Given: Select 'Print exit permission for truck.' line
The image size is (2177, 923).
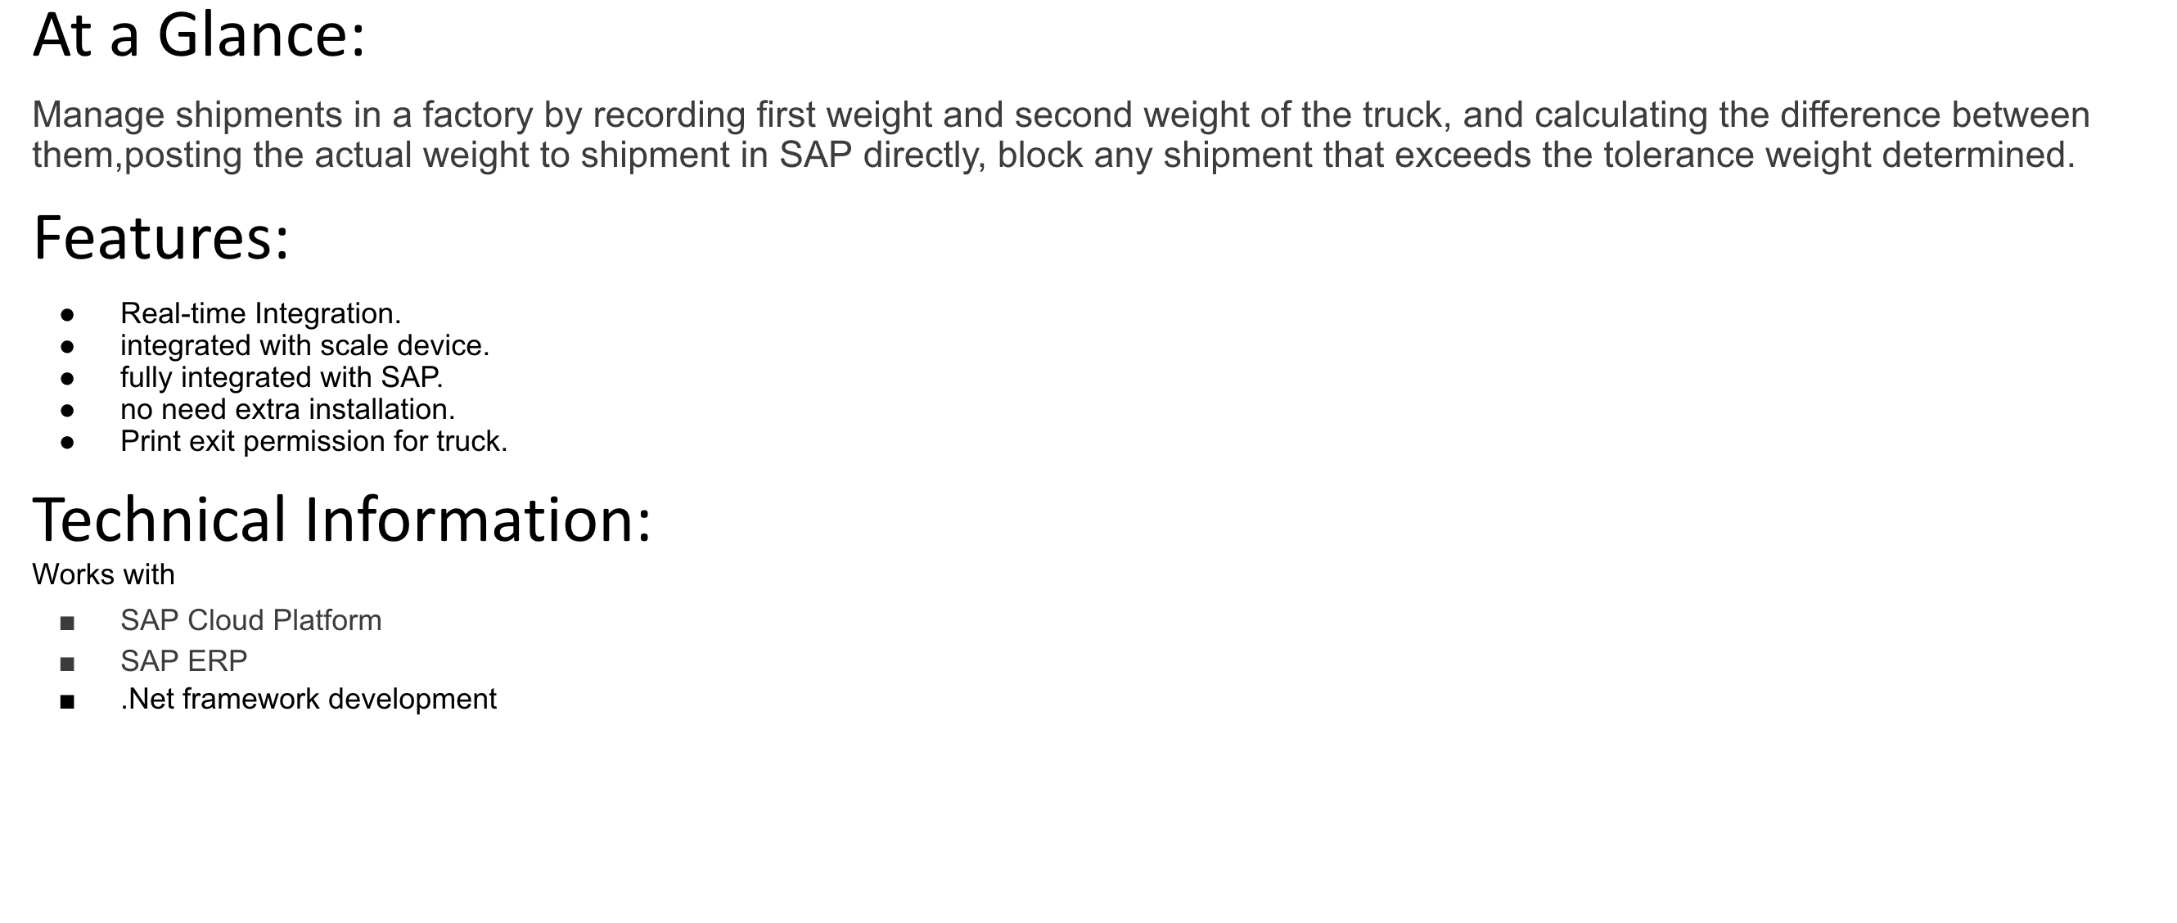Looking at the screenshot, I should [x=313, y=441].
